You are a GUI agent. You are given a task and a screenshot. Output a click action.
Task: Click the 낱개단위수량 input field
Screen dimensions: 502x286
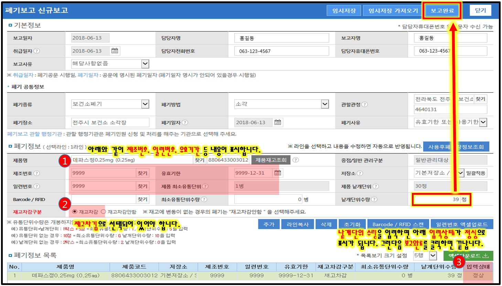coord(437,199)
